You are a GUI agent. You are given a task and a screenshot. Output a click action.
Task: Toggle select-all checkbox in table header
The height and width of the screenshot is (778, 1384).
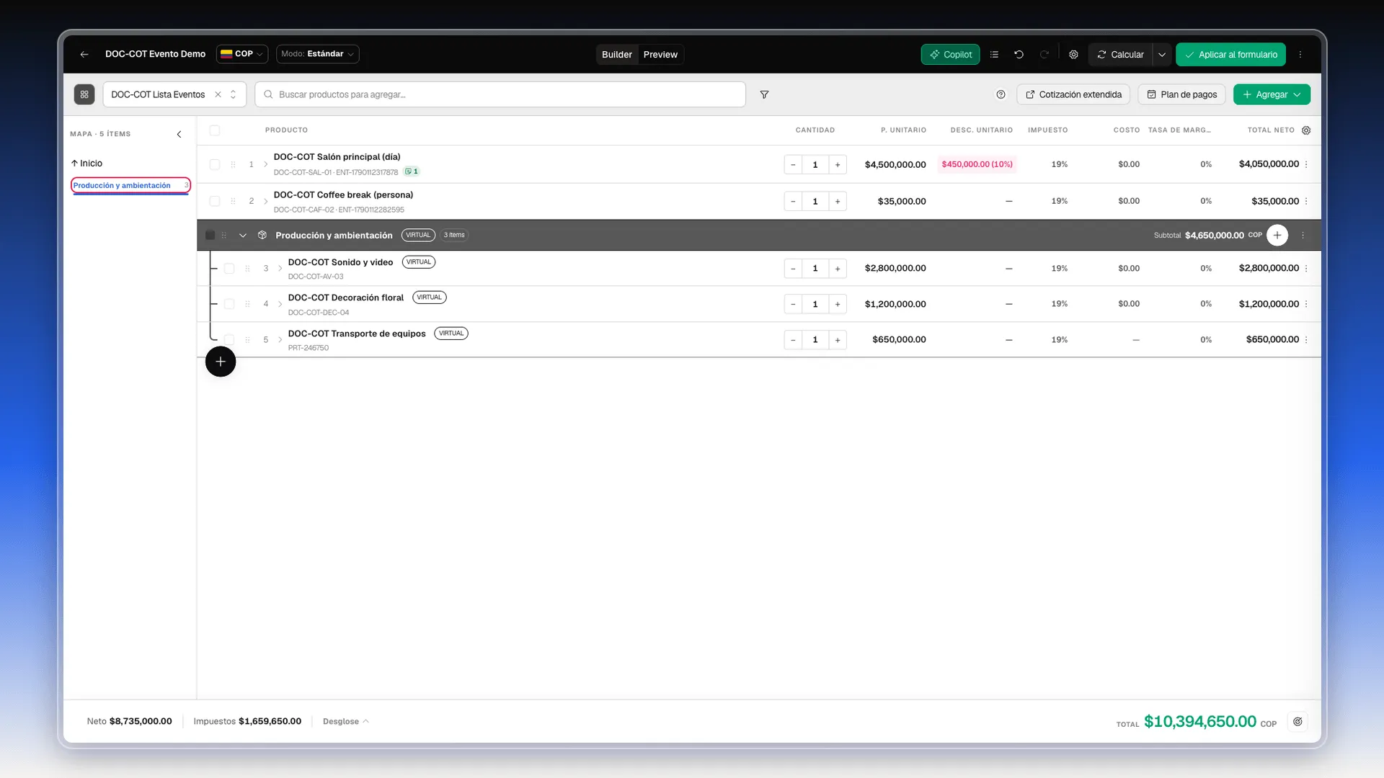[214, 130]
